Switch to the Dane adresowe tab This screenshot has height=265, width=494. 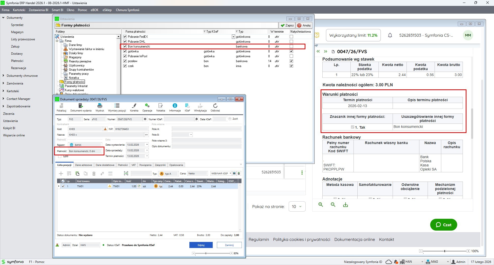(83, 165)
